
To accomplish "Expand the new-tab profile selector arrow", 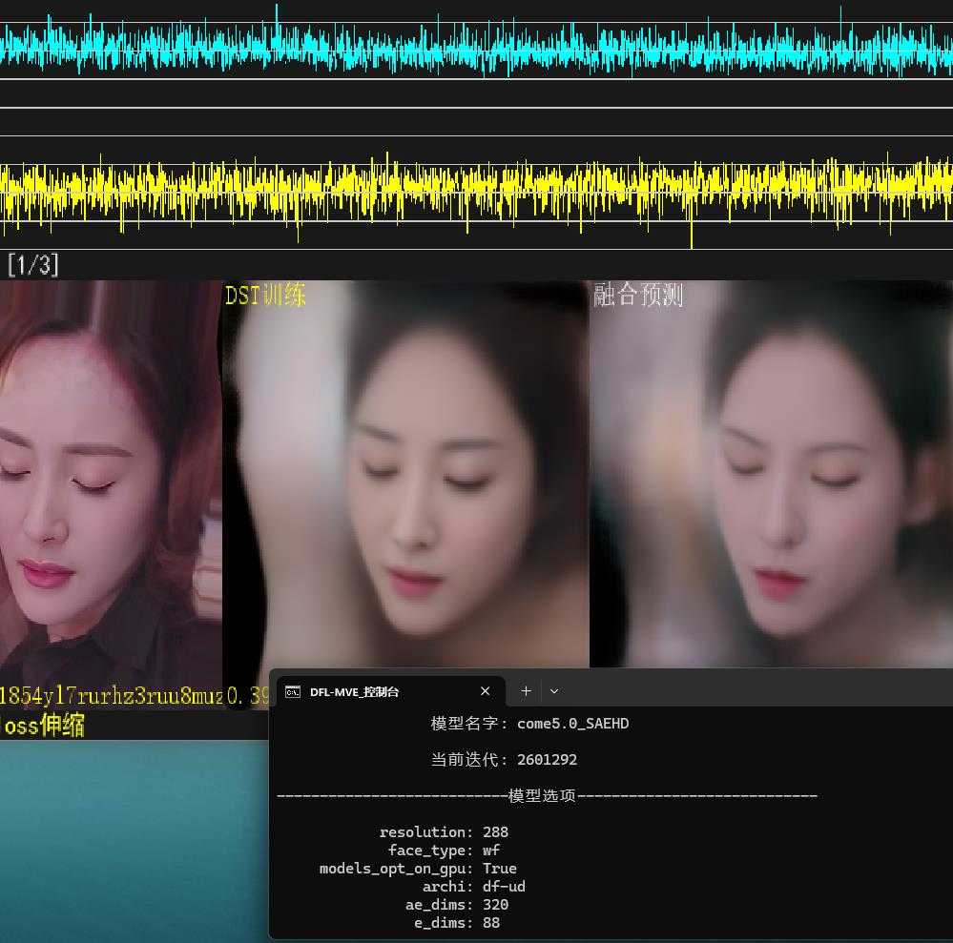I will [x=553, y=690].
